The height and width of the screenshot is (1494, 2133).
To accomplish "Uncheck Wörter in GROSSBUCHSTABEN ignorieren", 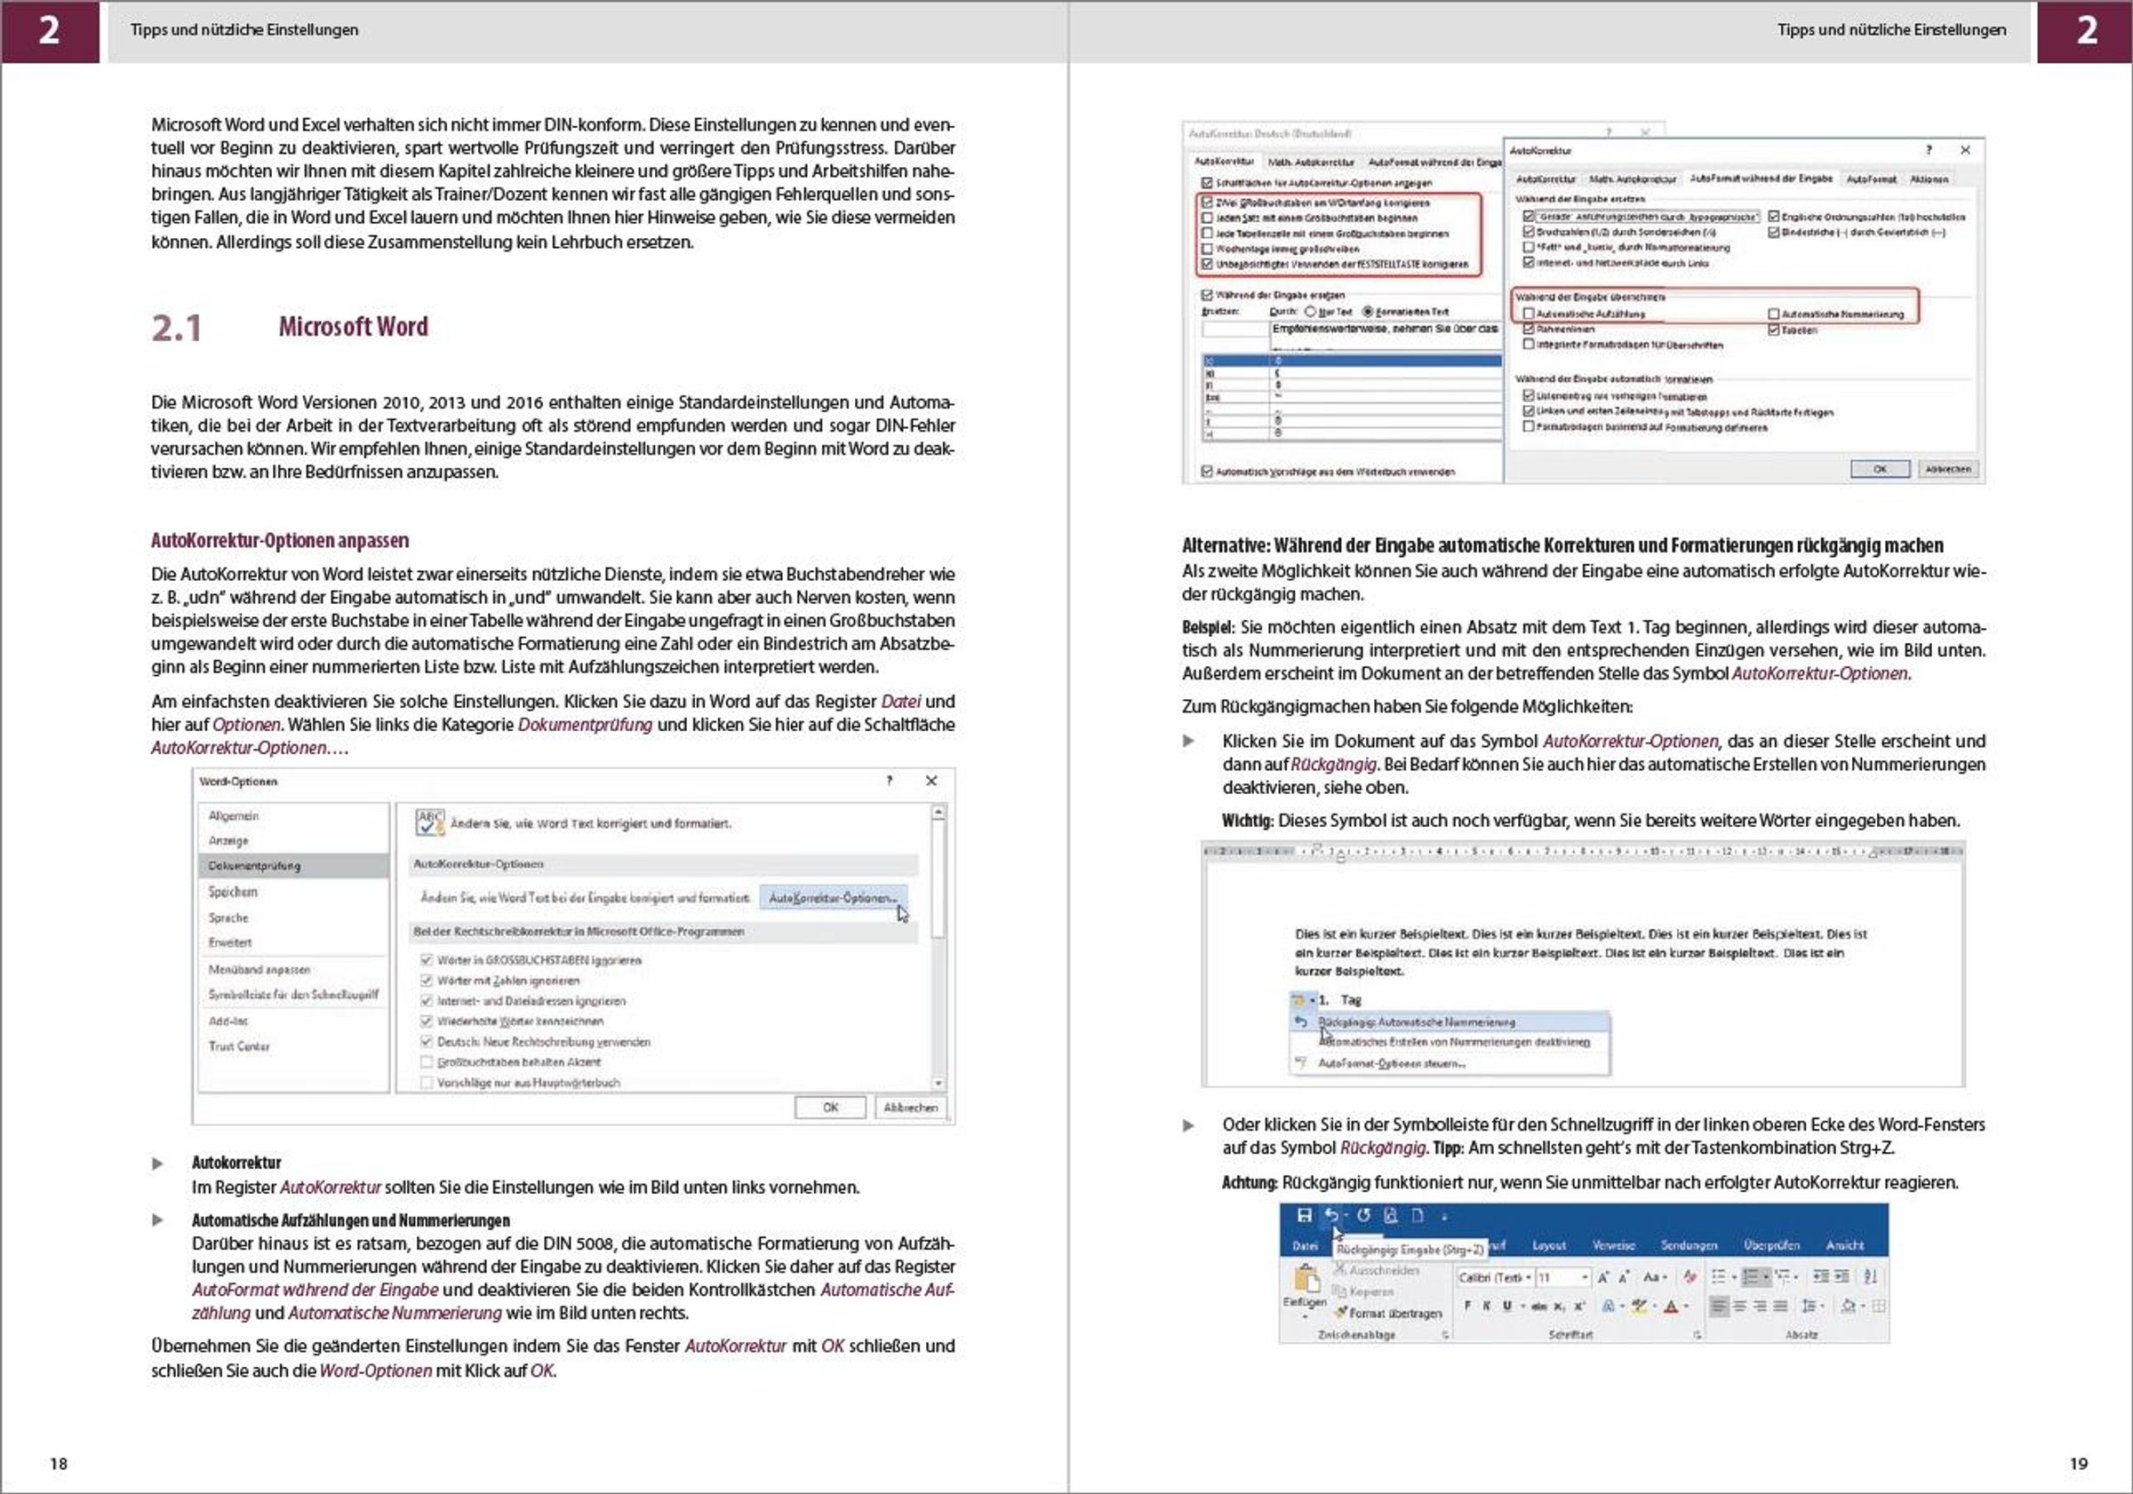I will (x=427, y=960).
